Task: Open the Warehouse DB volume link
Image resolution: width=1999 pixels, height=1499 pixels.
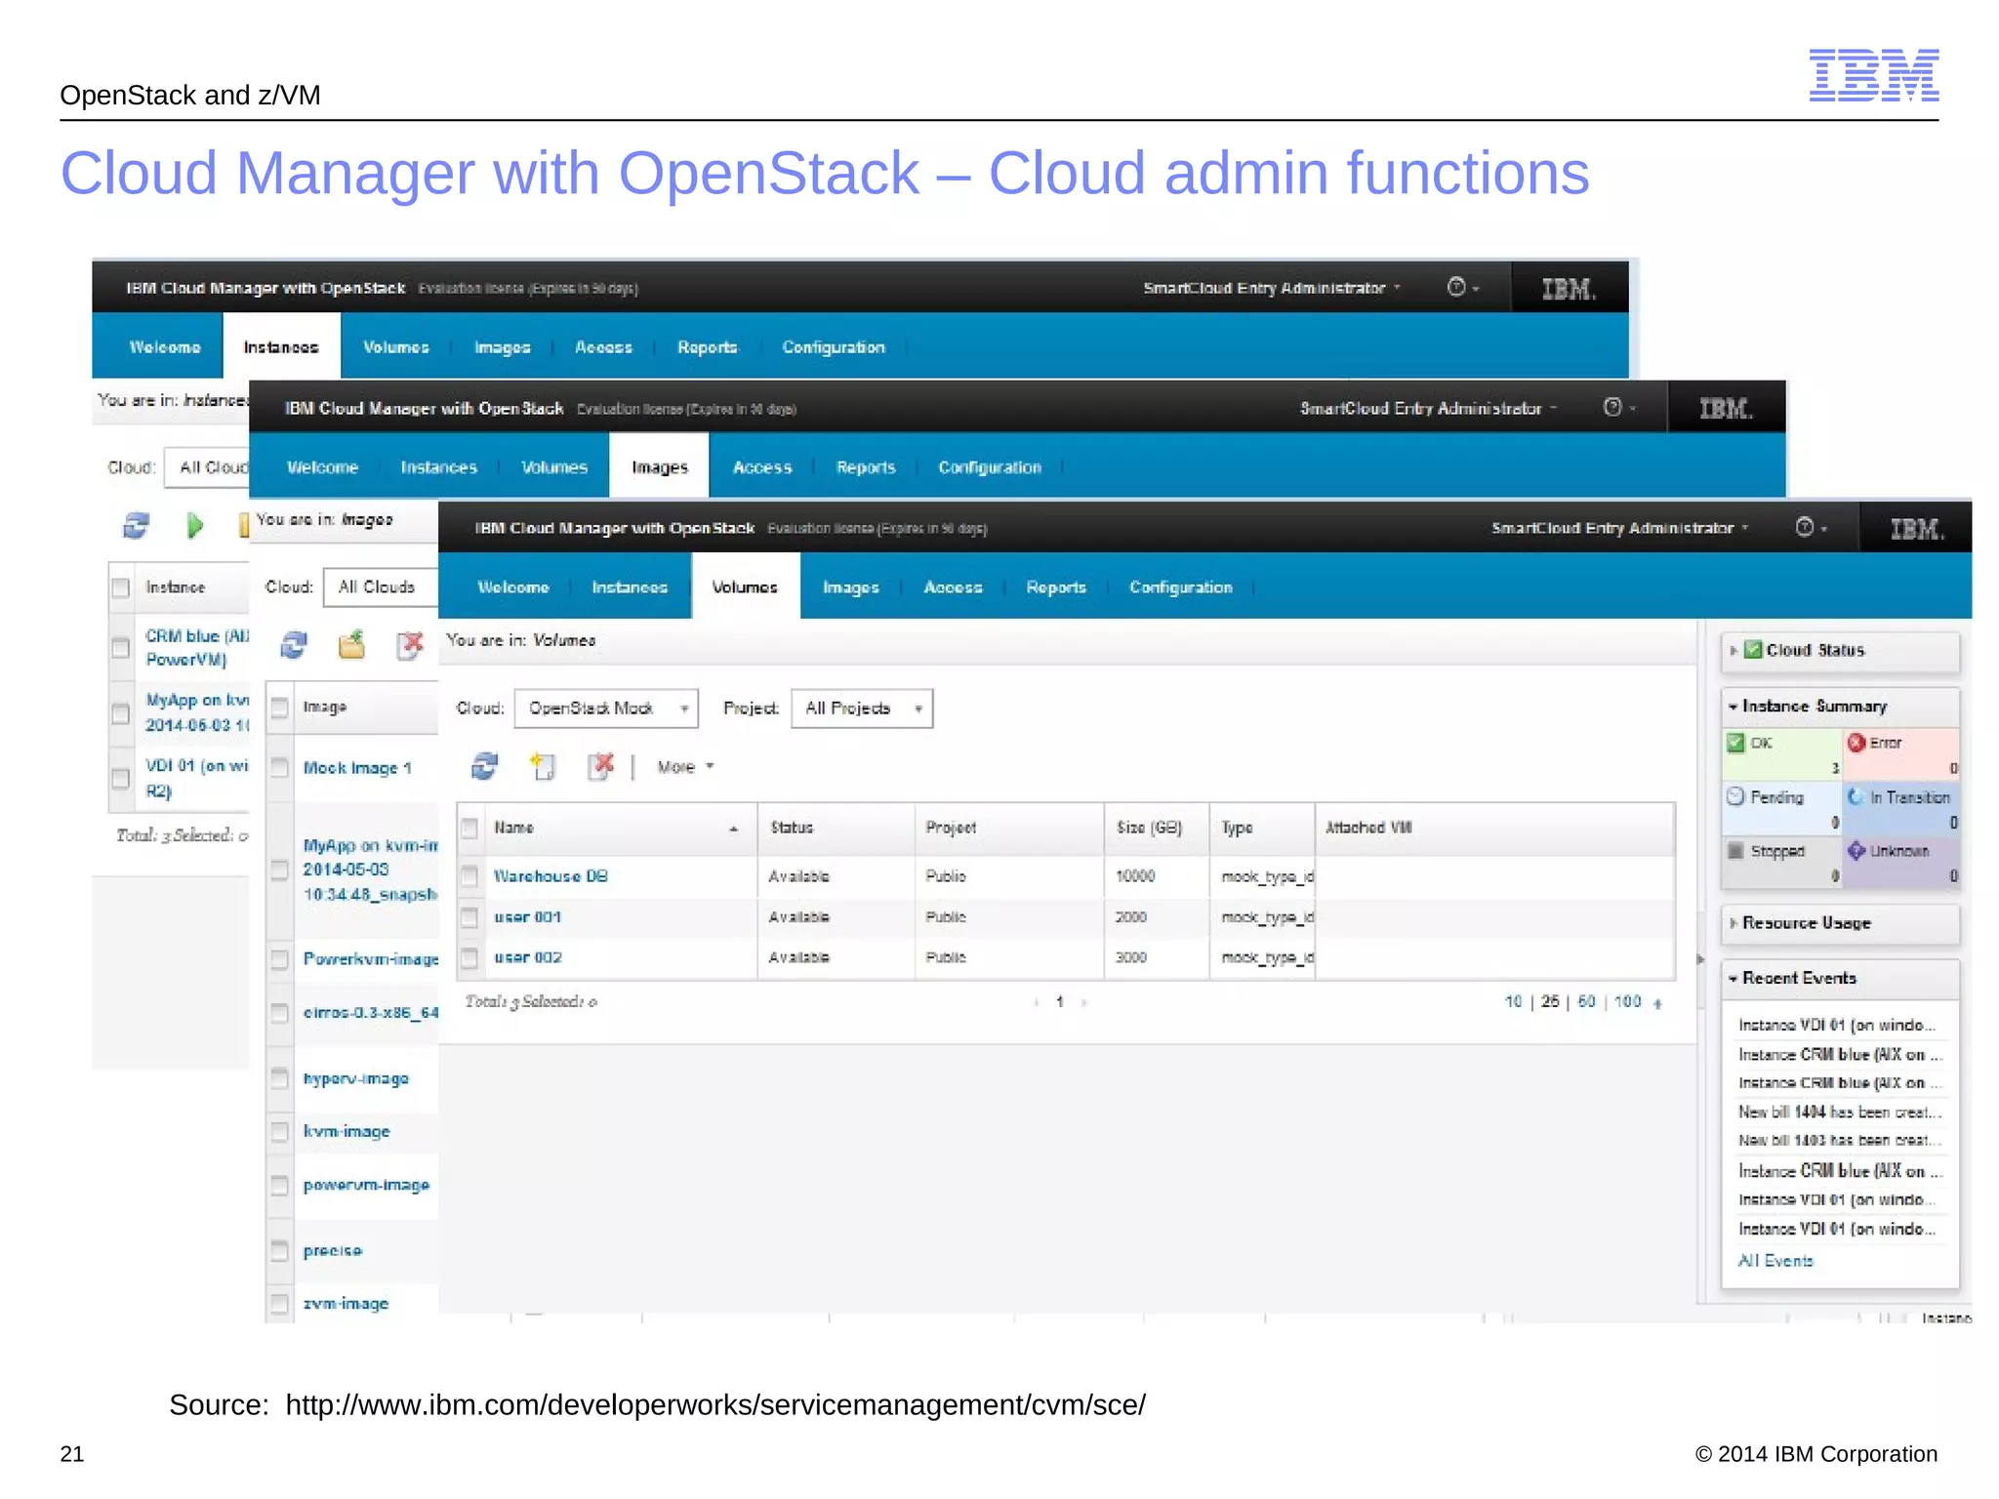Action: (x=551, y=875)
